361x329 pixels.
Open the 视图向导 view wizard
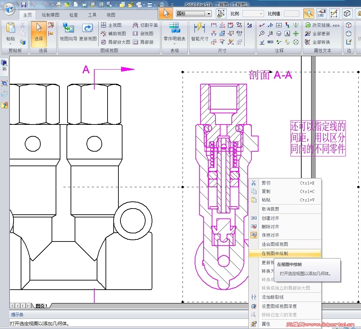pyautogui.click(x=69, y=32)
